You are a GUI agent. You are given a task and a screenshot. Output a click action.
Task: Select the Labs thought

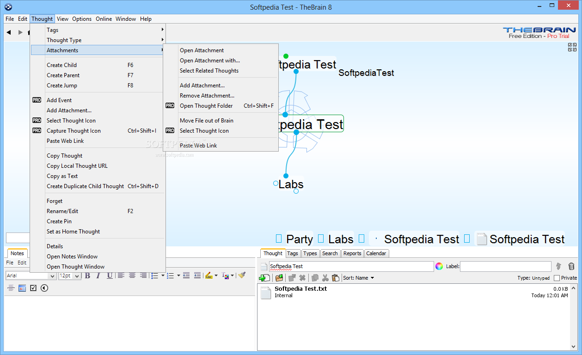point(291,184)
